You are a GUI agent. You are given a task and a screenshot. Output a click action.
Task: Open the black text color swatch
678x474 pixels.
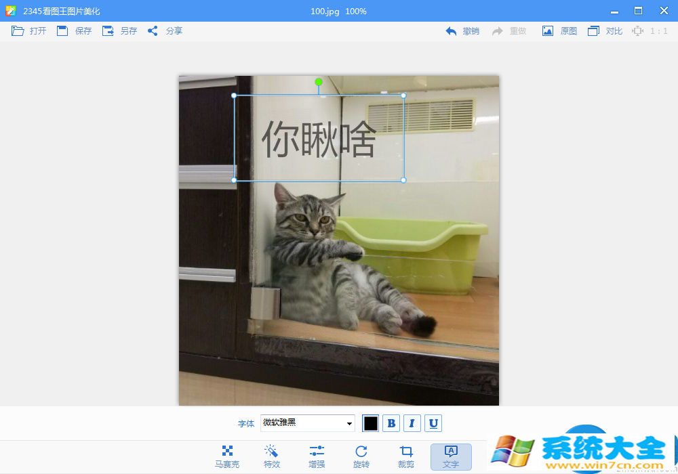click(x=371, y=423)
